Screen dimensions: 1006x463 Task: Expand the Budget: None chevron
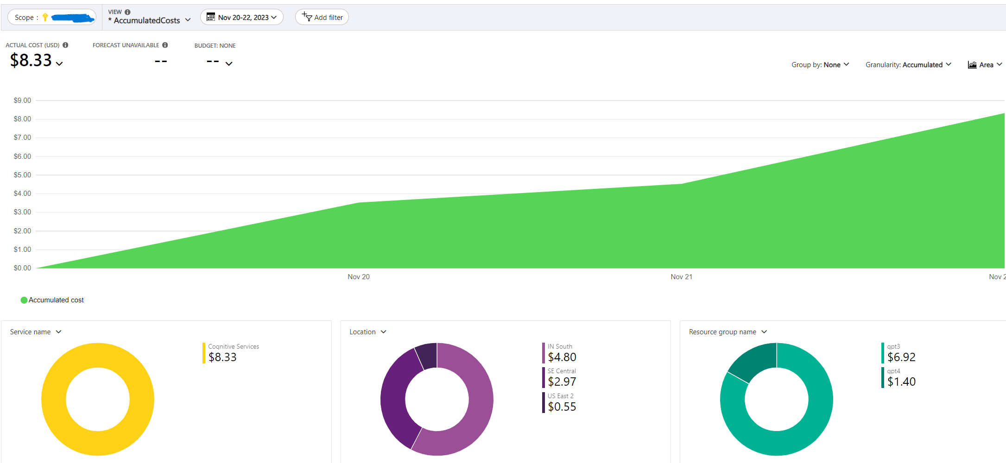[229, 63]
